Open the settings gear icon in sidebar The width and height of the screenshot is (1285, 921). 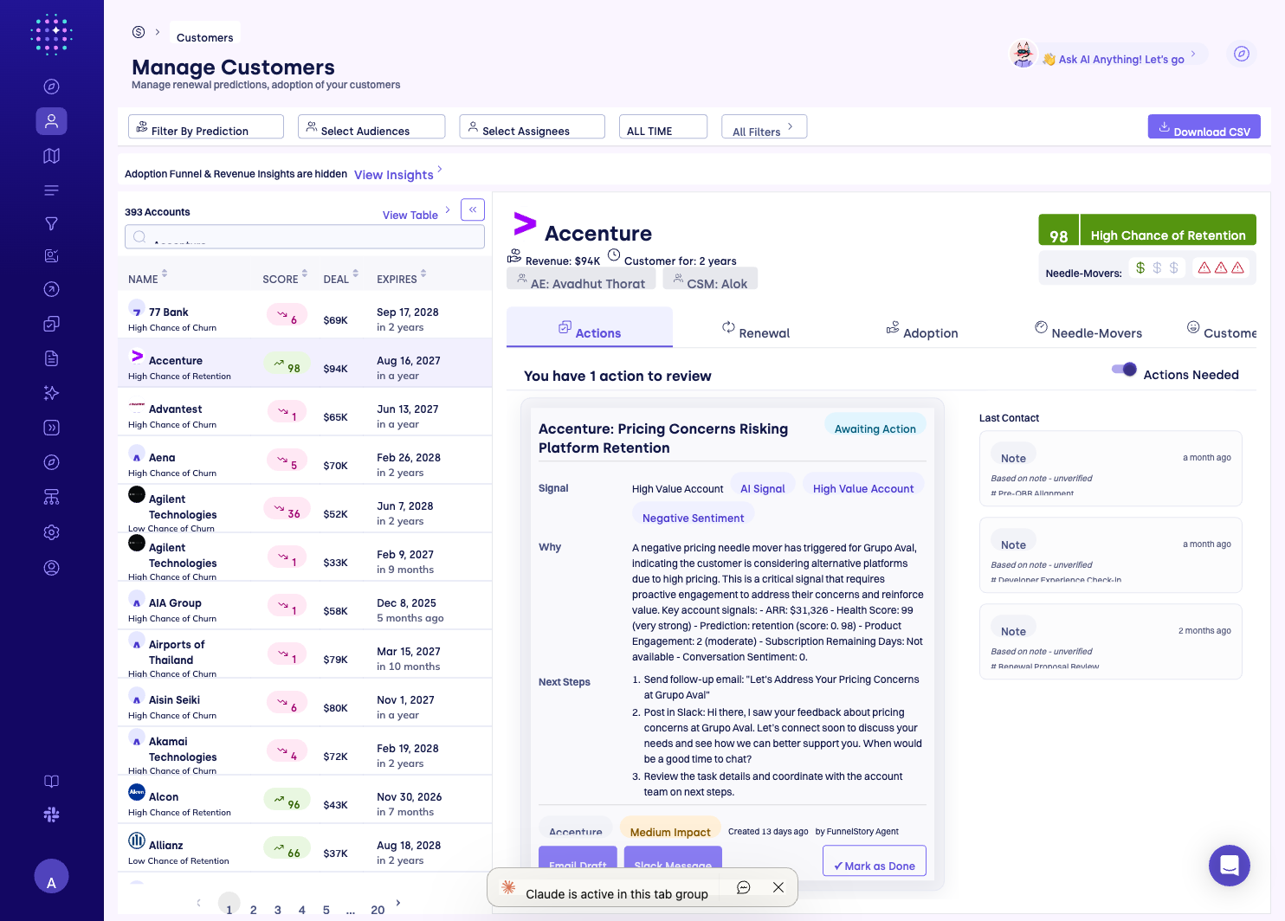(52, 532)
